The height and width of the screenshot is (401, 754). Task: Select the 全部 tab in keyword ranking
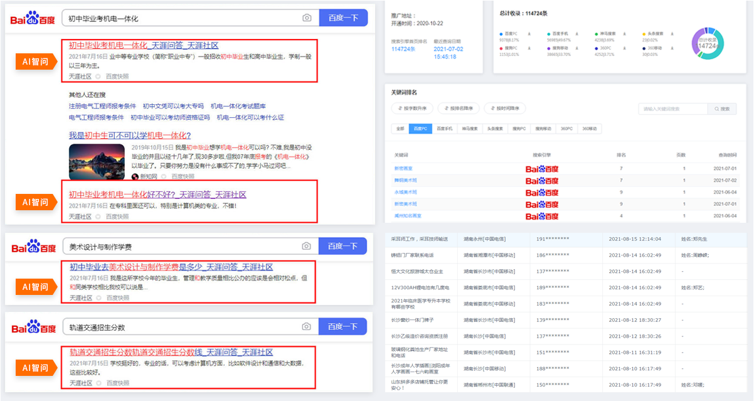[400, 129]
